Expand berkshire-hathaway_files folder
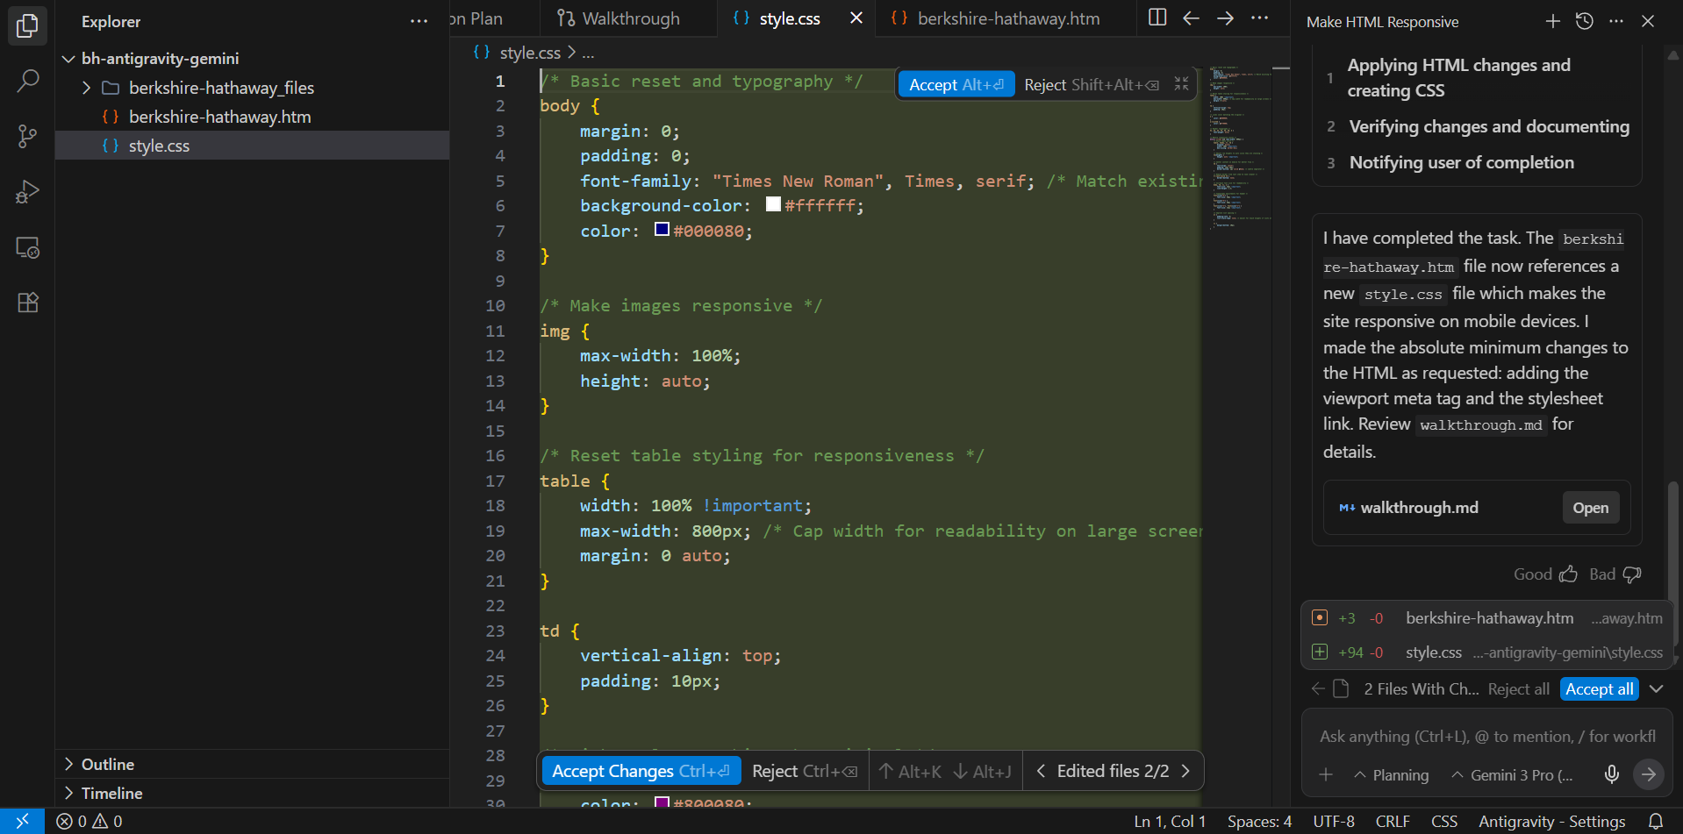1683x834 pixels. pos(86,88)
